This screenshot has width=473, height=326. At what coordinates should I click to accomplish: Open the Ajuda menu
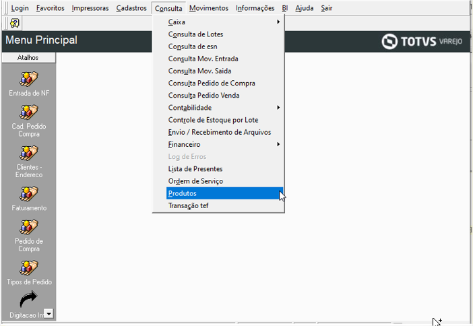(x=305, y=8)
